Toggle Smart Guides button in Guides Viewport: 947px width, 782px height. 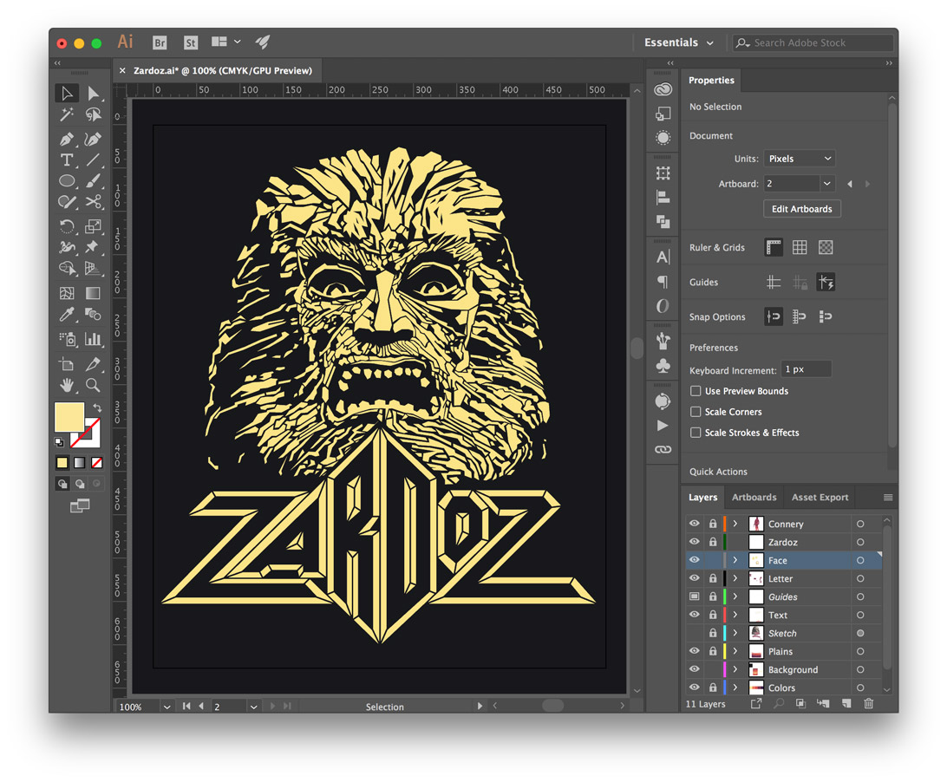826,282
